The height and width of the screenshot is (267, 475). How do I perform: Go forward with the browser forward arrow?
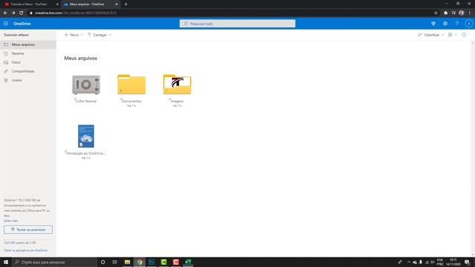13,13
